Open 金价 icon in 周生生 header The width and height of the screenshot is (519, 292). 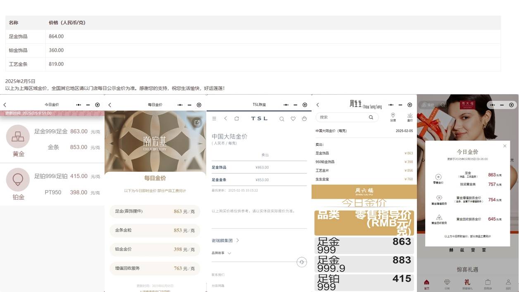[x=410, y=117]
